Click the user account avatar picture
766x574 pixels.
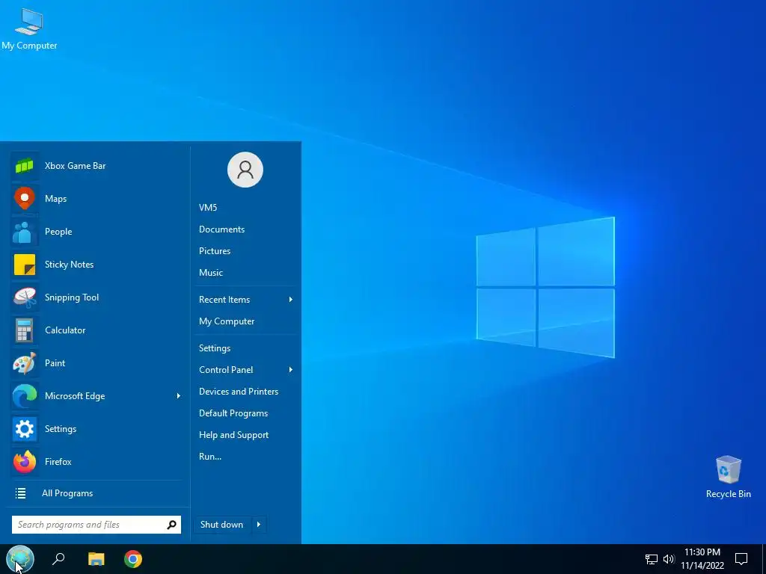245,170
